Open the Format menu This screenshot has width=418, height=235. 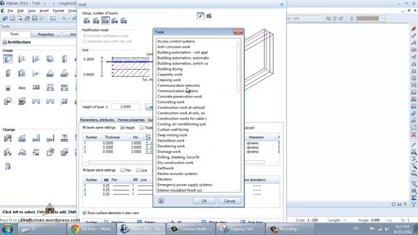[x=58, y=11]
